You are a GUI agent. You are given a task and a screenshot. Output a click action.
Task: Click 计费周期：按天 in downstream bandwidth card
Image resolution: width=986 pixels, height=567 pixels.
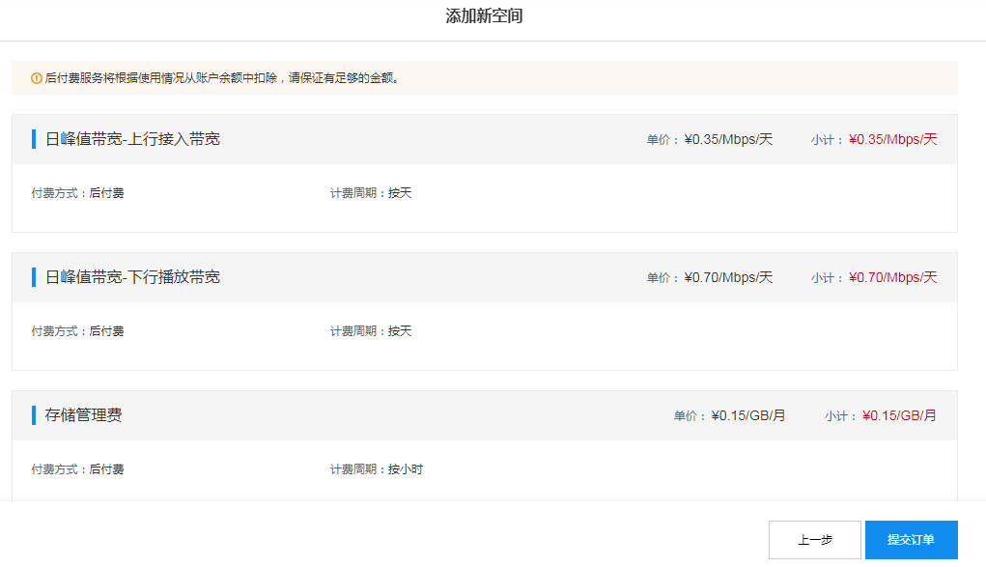click(x=371, y=331)
